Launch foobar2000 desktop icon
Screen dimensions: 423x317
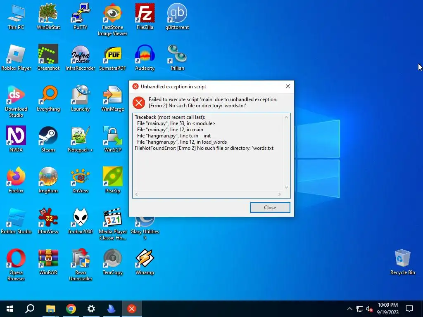coord(81,221)
